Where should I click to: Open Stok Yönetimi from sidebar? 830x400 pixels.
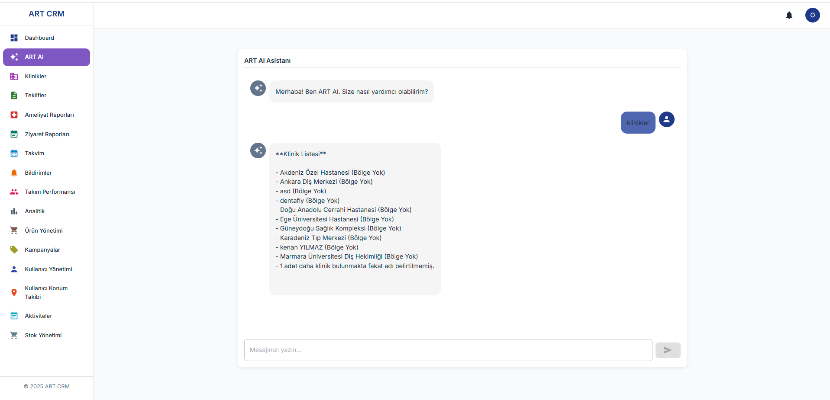click(43, 336)
